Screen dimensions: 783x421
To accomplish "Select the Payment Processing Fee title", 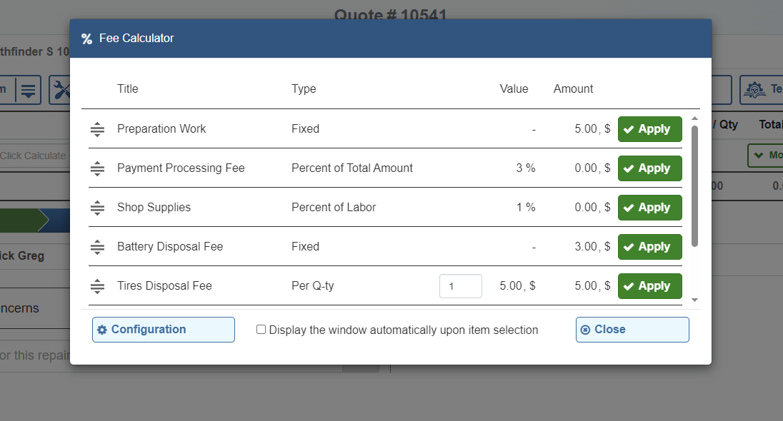I will (181, 168).
